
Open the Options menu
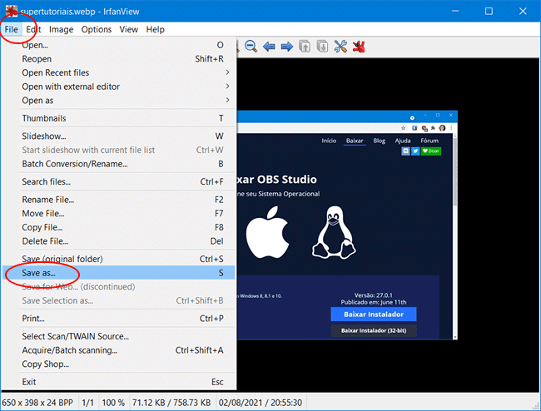97,29
